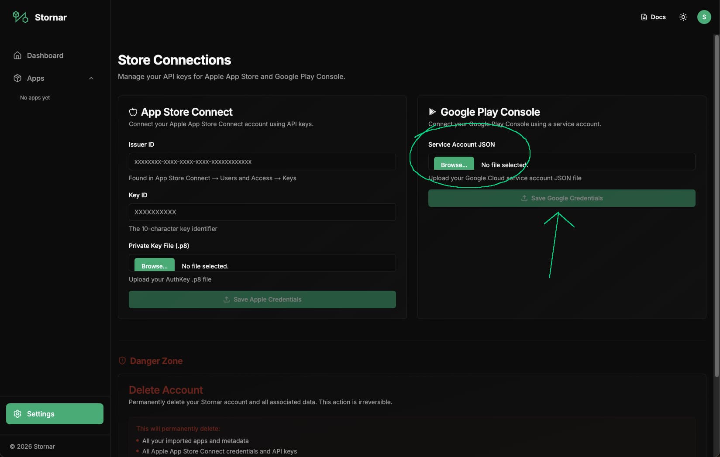
Task: Click "Upload your AuthKey .p8 file" hint
Action: [170, 279]
